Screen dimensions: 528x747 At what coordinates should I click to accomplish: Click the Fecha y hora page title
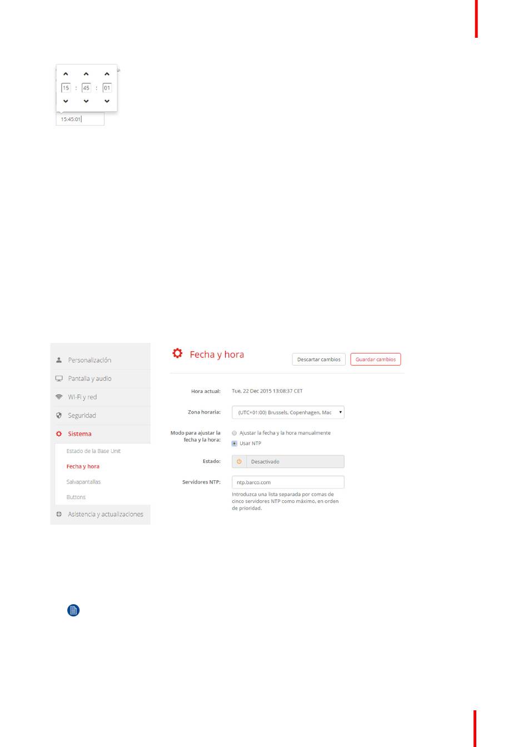(217, 355)
